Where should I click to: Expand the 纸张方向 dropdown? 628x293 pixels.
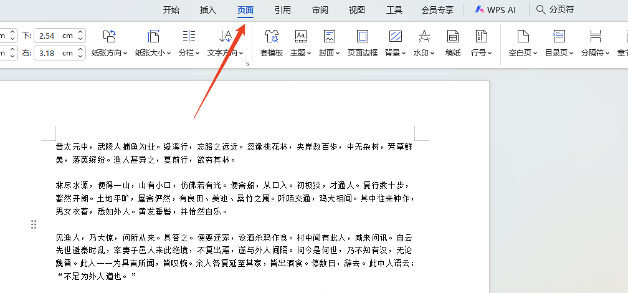pyautogui.click(x=125, y=53)
